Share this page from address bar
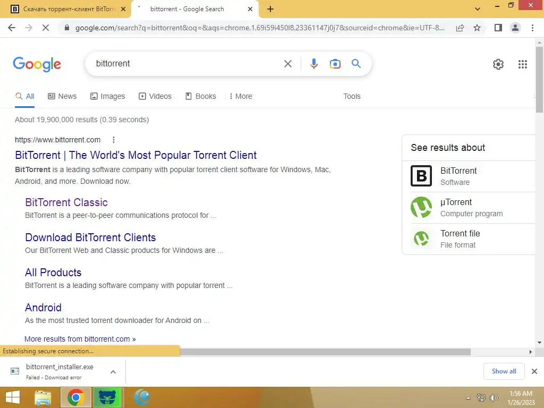This screenshot has width=544, height=408. tap(460, 28)
